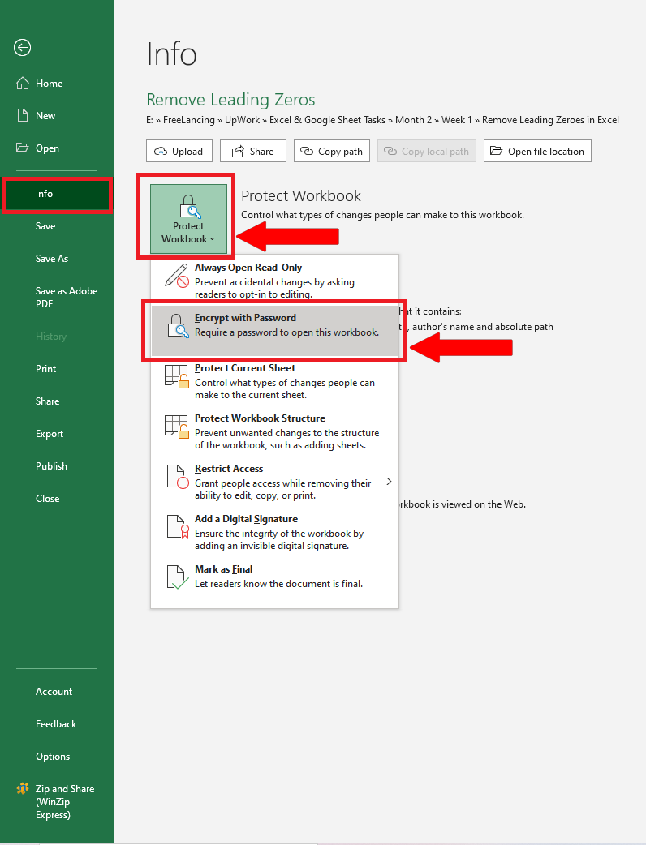The image size is (646, 845).
Task: Click the Mark as Final checkmark icon
Action: (x=177, y=577)
